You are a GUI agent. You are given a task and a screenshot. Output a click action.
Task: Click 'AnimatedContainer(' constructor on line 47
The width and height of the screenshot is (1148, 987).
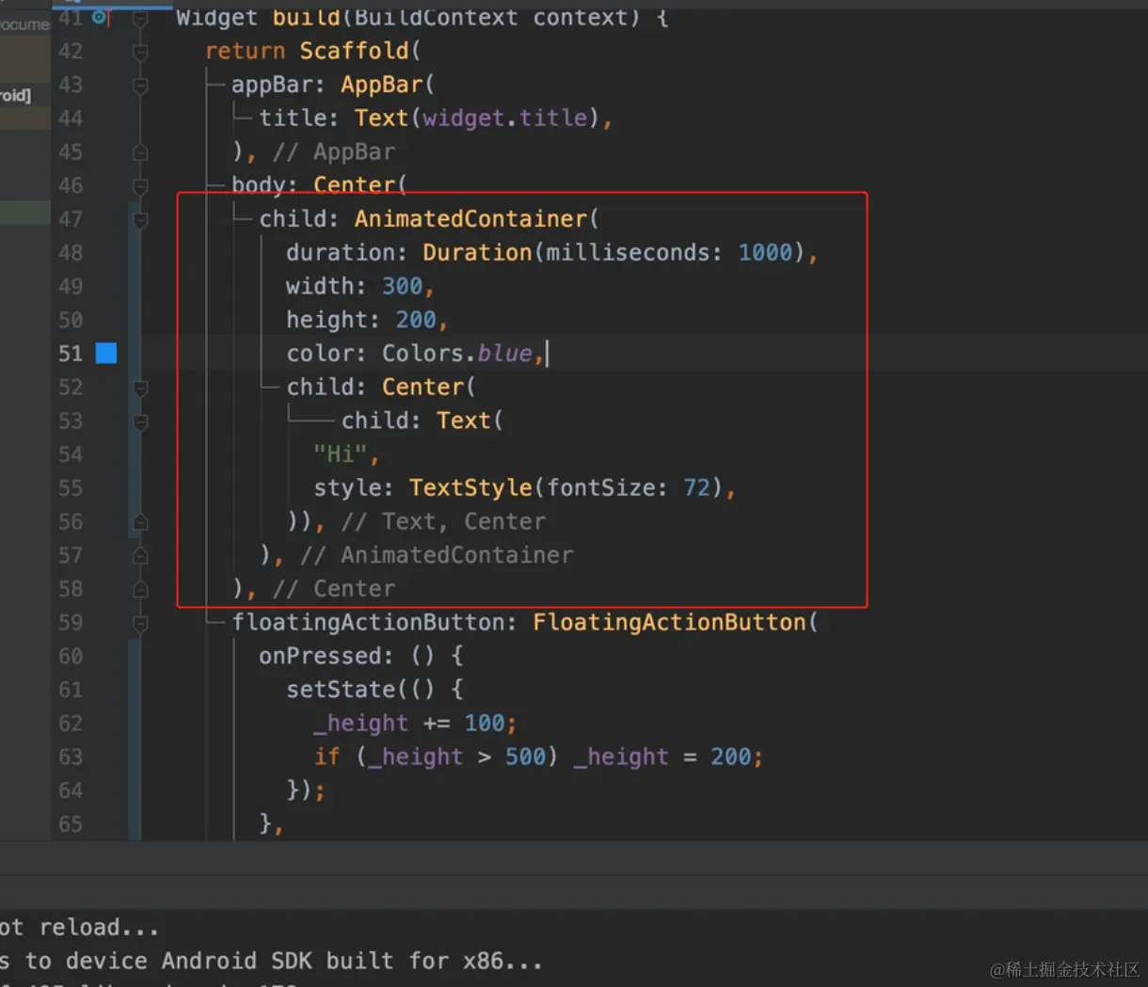(x=476, y=219)
